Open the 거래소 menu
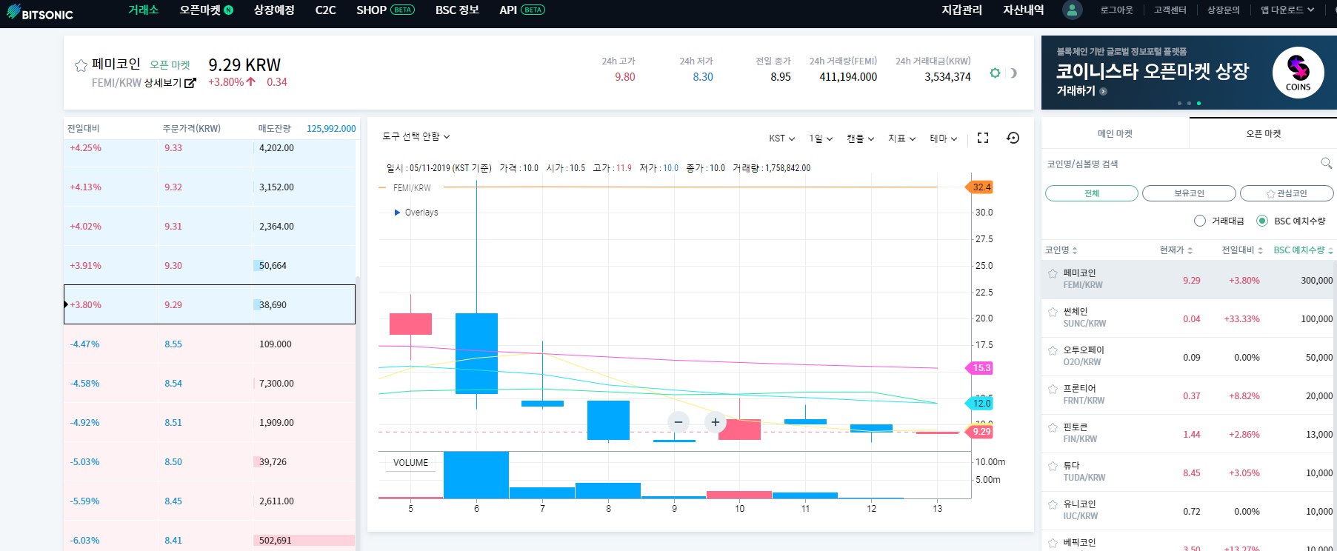Screen dimensions: 1337x551 coord(143,10)
